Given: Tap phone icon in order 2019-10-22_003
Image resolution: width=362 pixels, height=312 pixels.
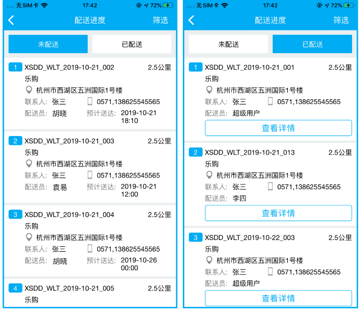Looking at the screenshot, I should tap(270, 272).
